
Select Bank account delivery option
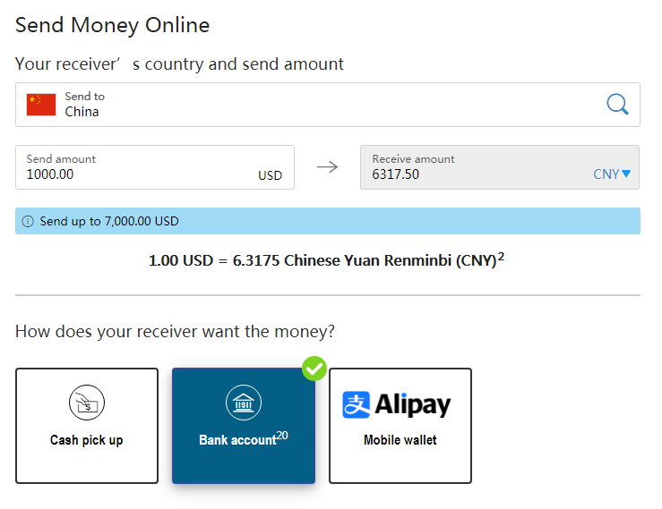[244, 426]
